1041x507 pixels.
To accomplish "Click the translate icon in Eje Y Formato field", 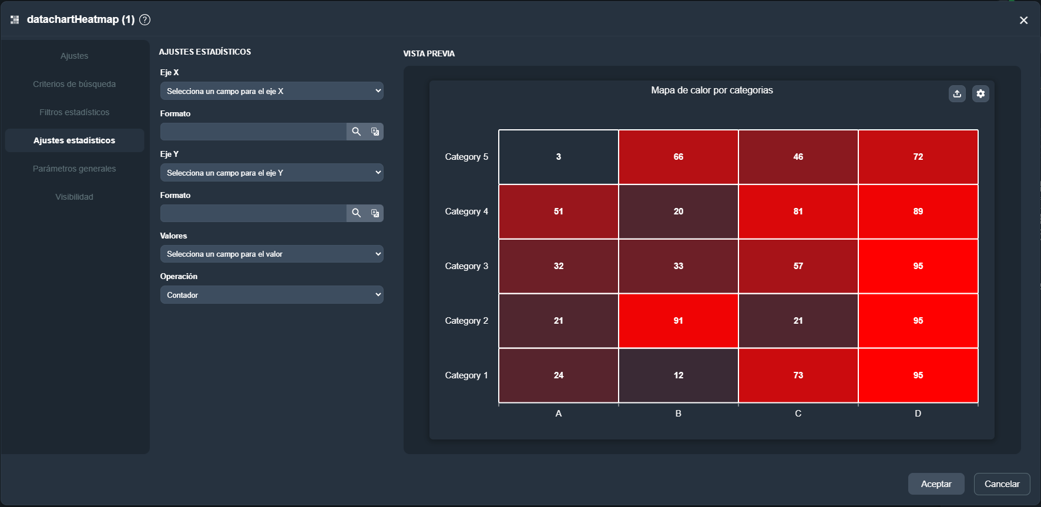I will click(x=375, y=213).
